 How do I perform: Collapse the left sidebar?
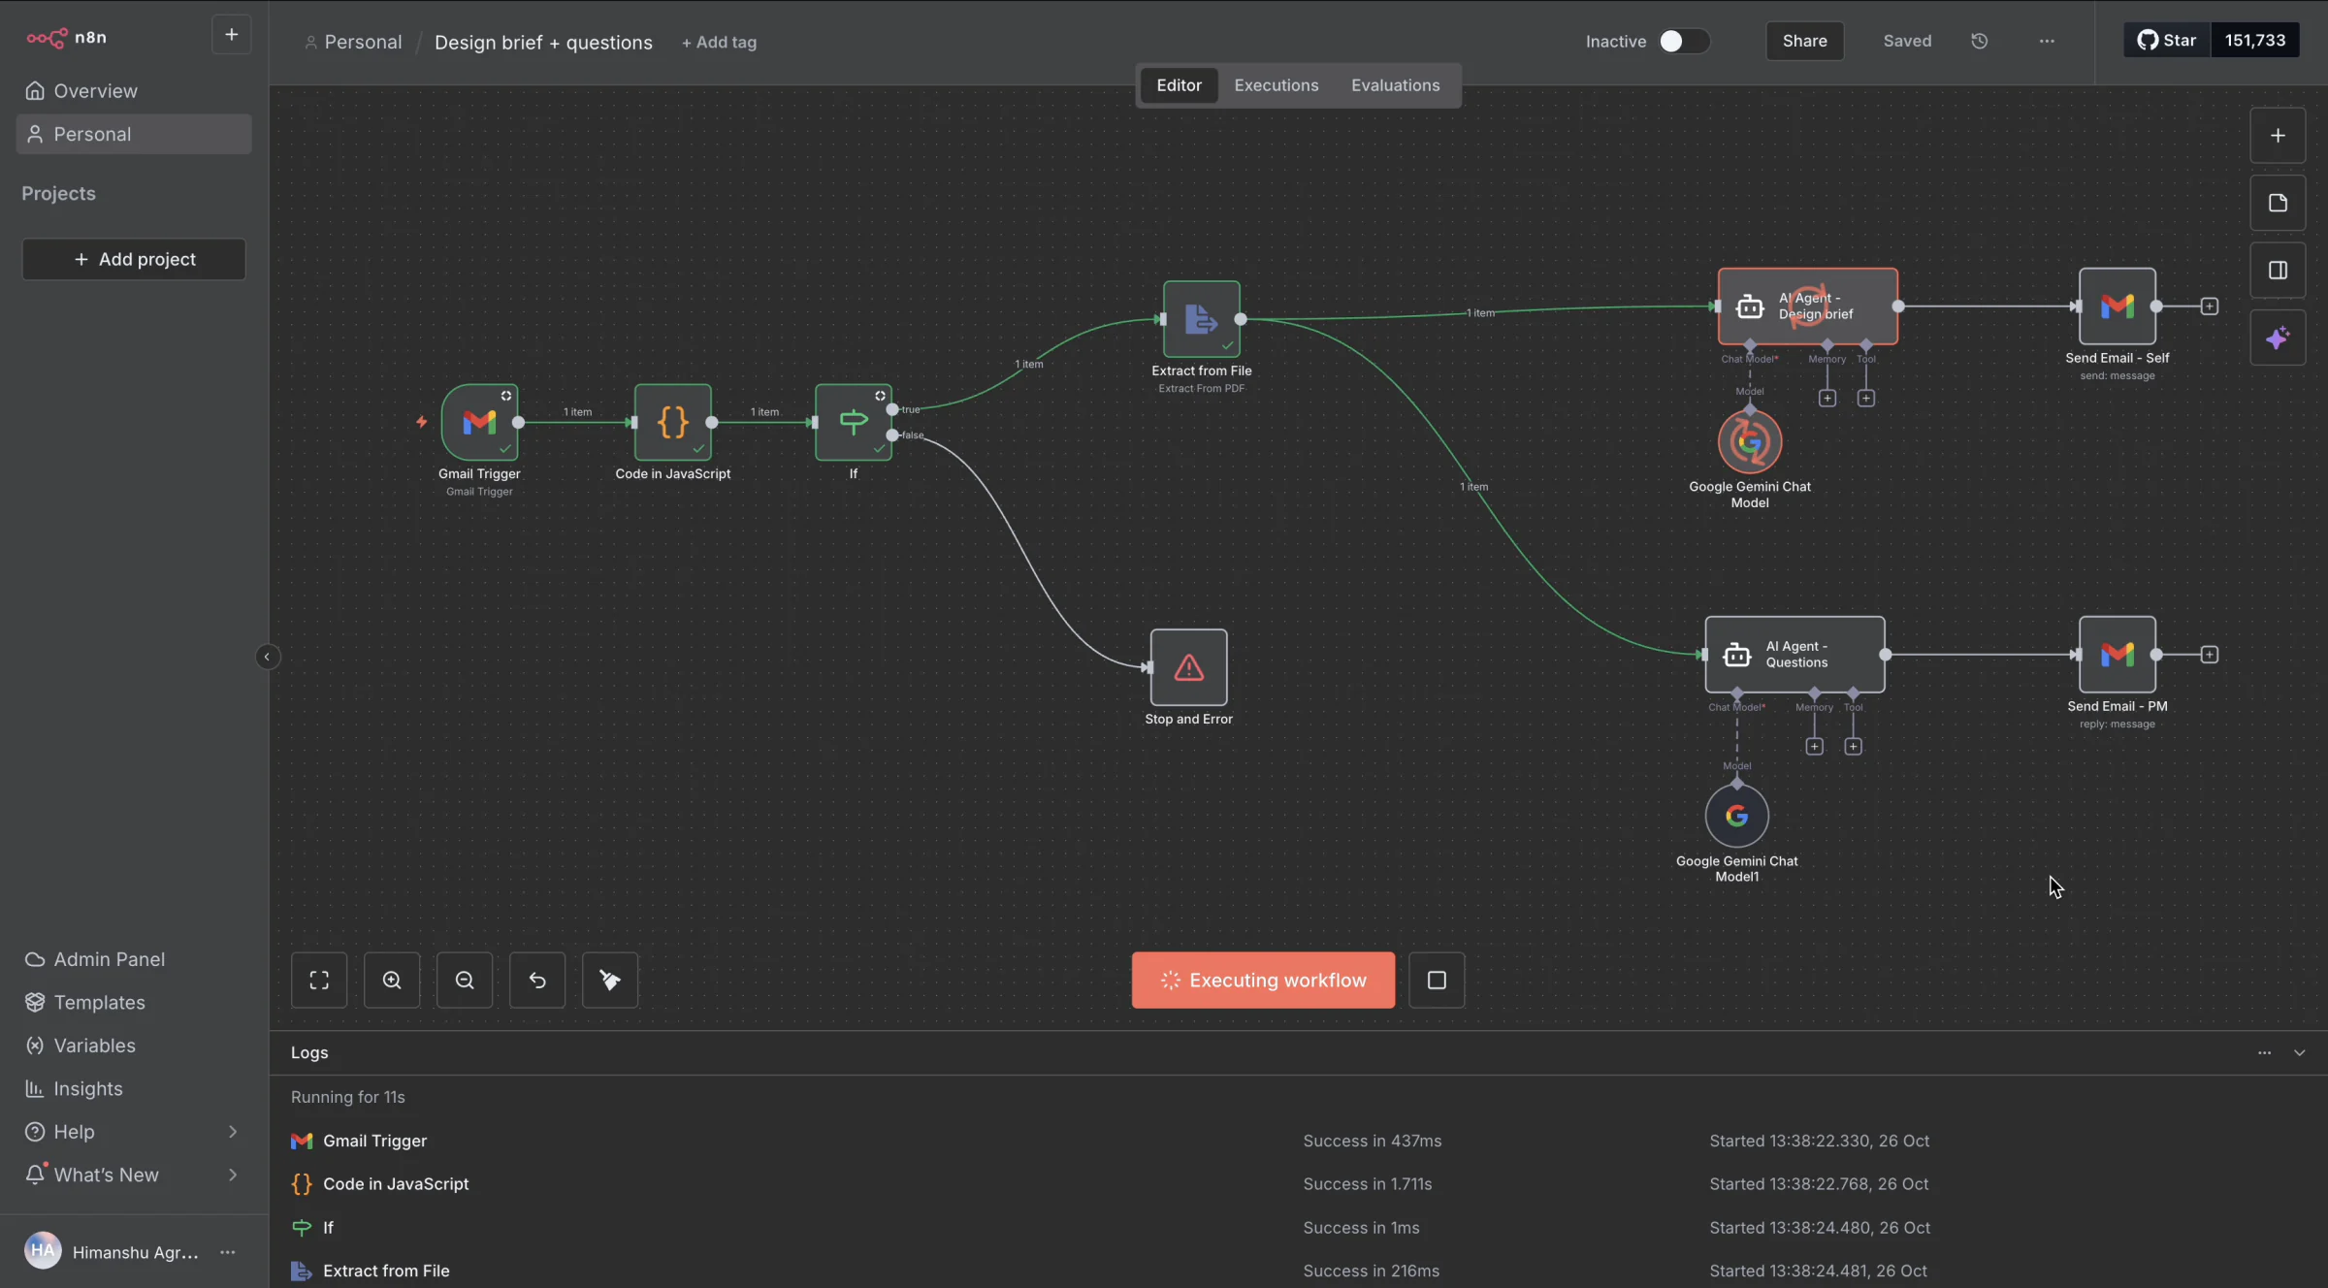coord(267,658)
